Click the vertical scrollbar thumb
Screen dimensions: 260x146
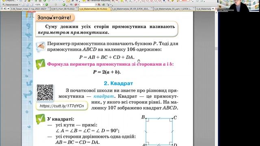click(216, 49)
